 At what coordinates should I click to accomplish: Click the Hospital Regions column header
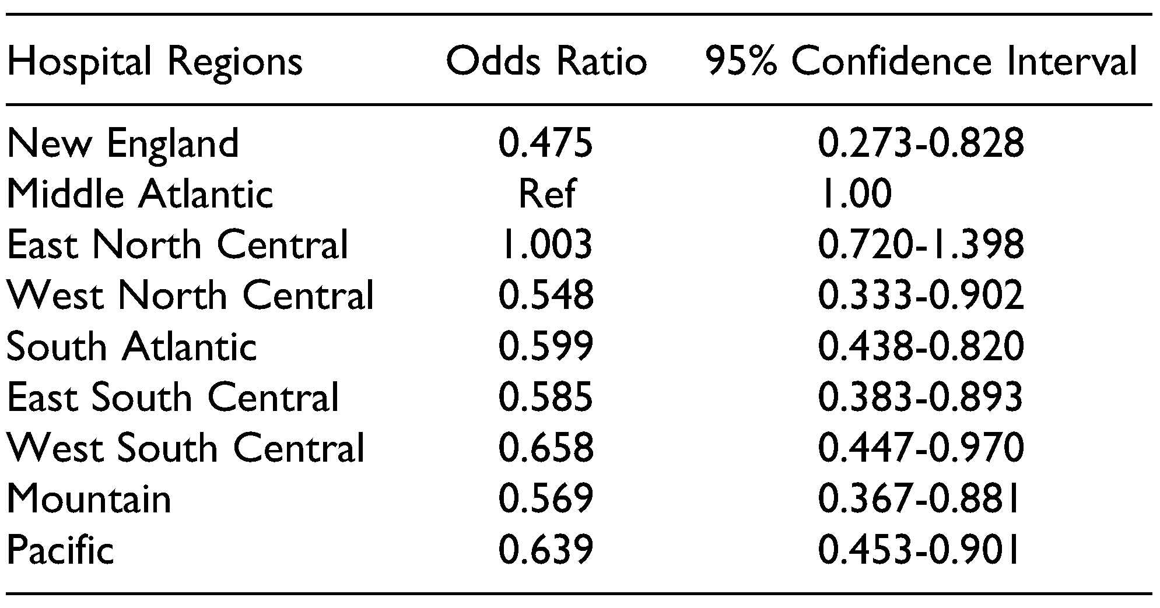tap(155, 62)
